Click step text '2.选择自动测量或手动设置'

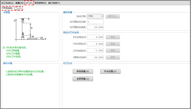tap(19, 74)
